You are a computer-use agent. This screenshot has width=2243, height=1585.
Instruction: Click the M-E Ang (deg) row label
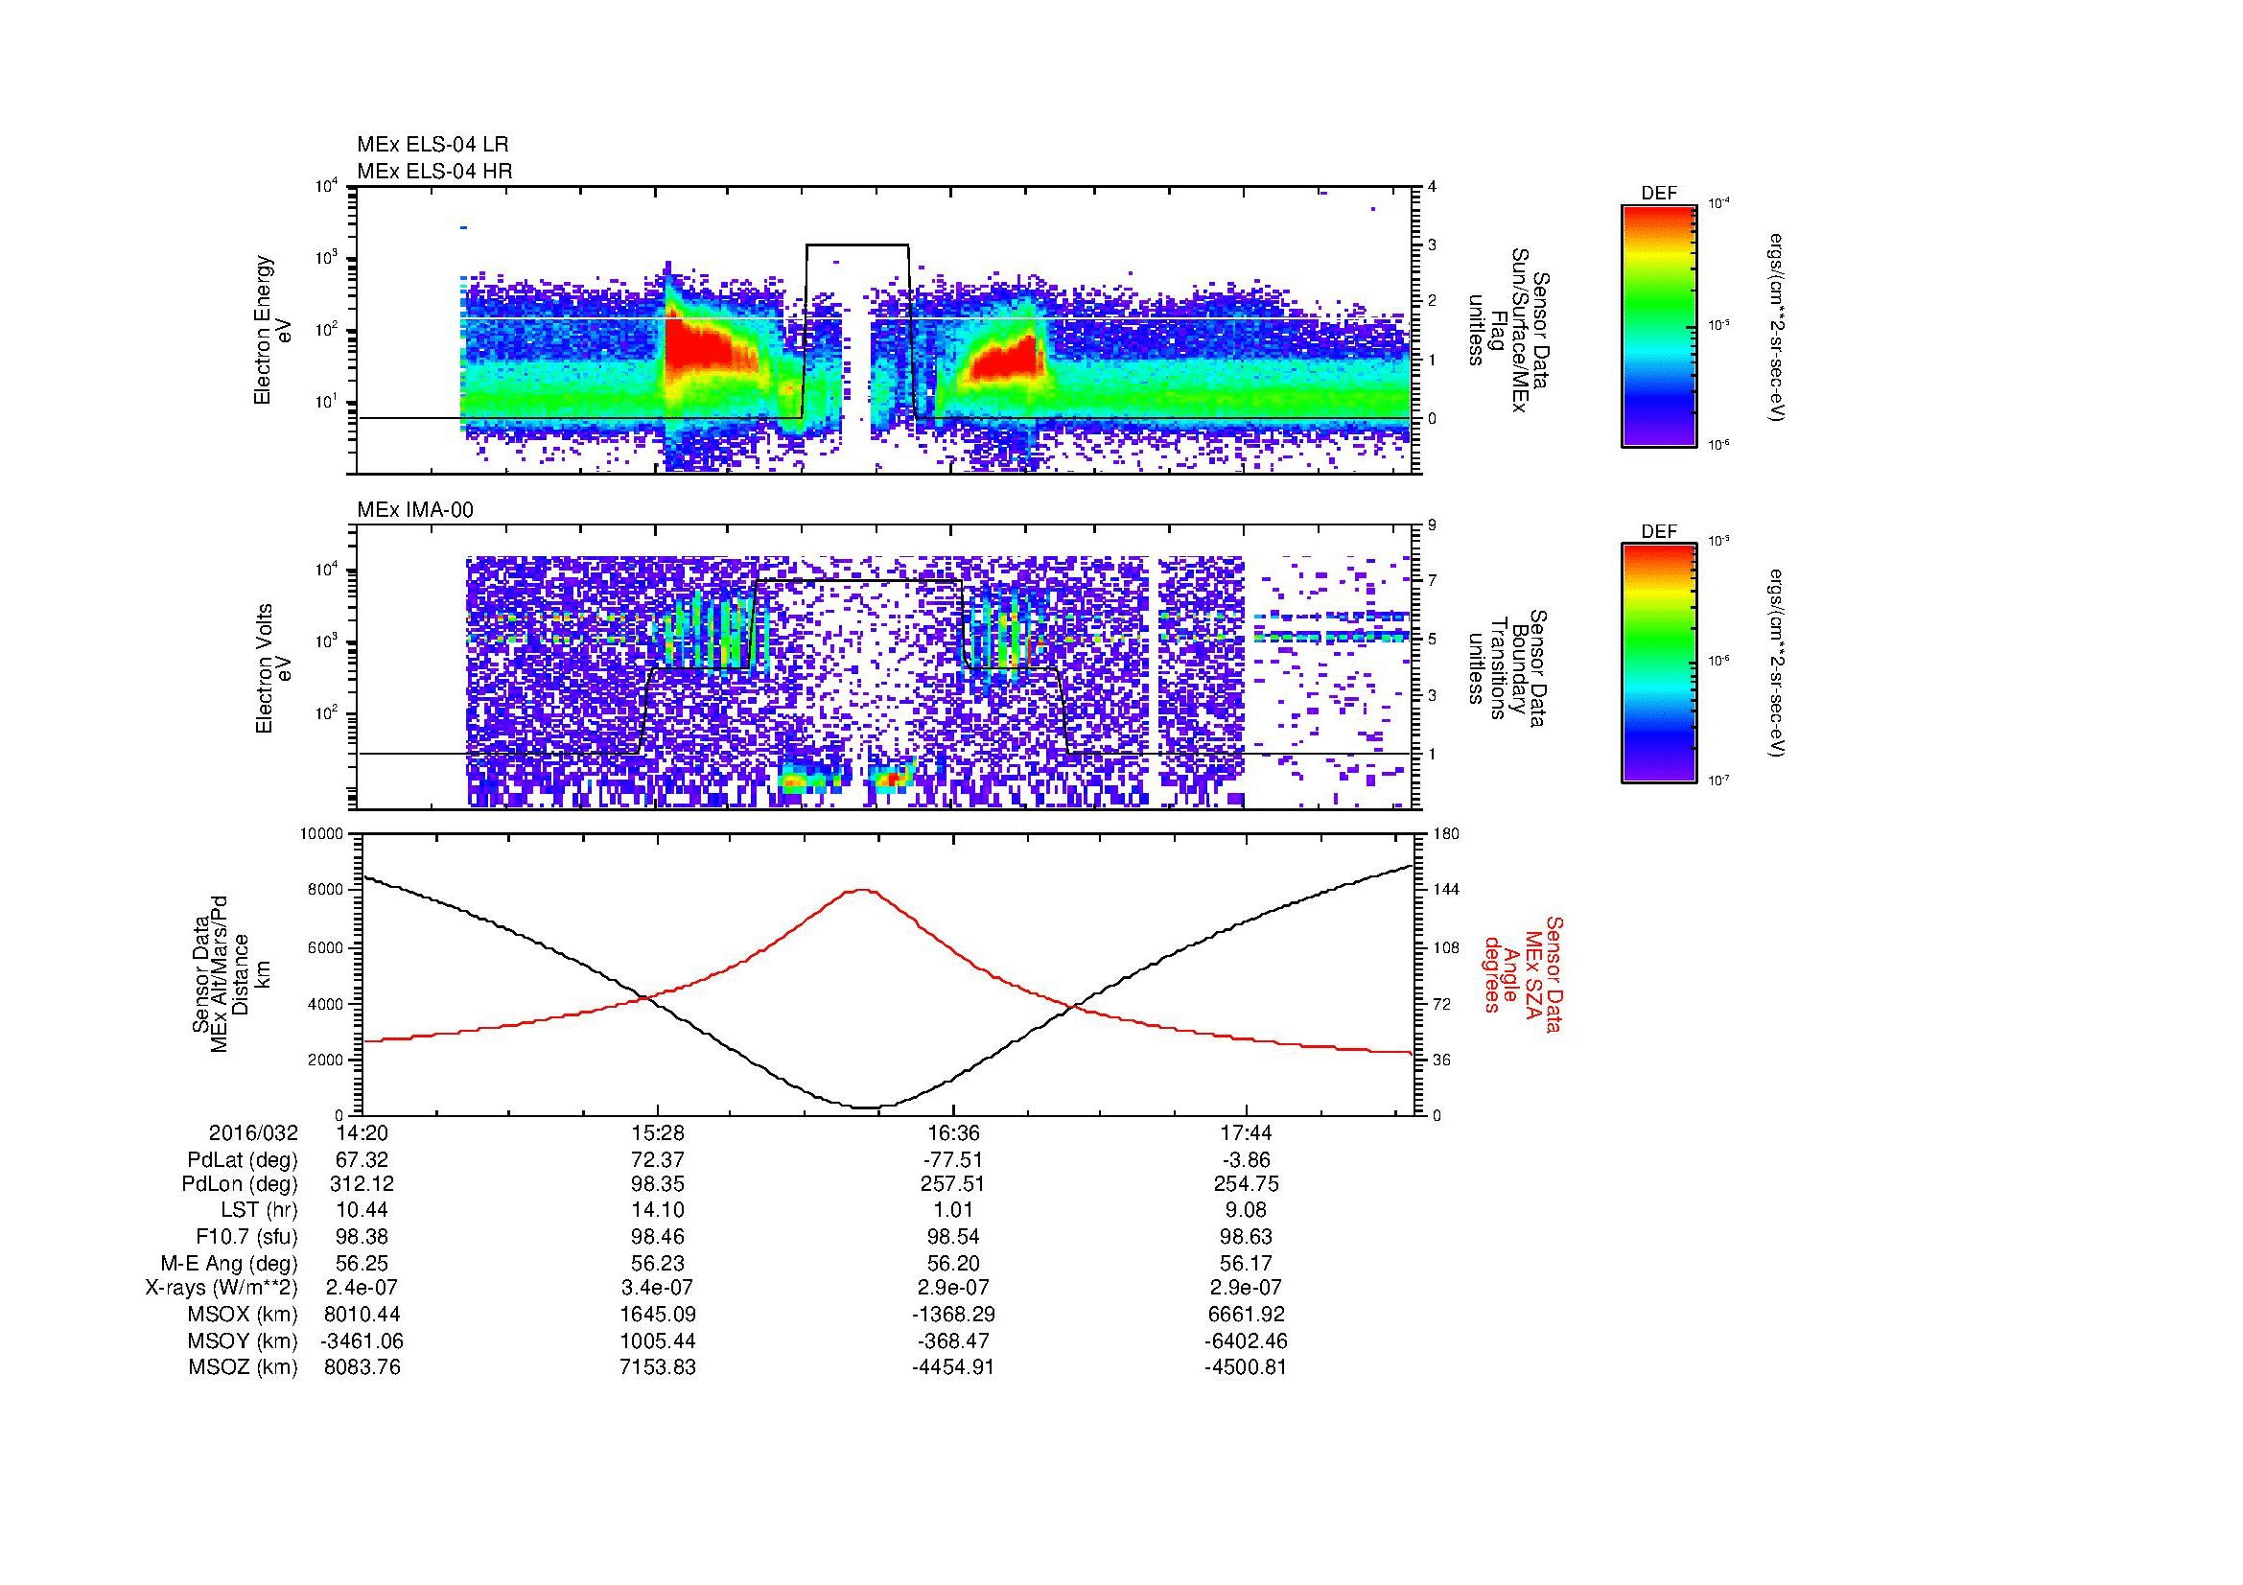pyautogui.click(x=229, y=1263)
